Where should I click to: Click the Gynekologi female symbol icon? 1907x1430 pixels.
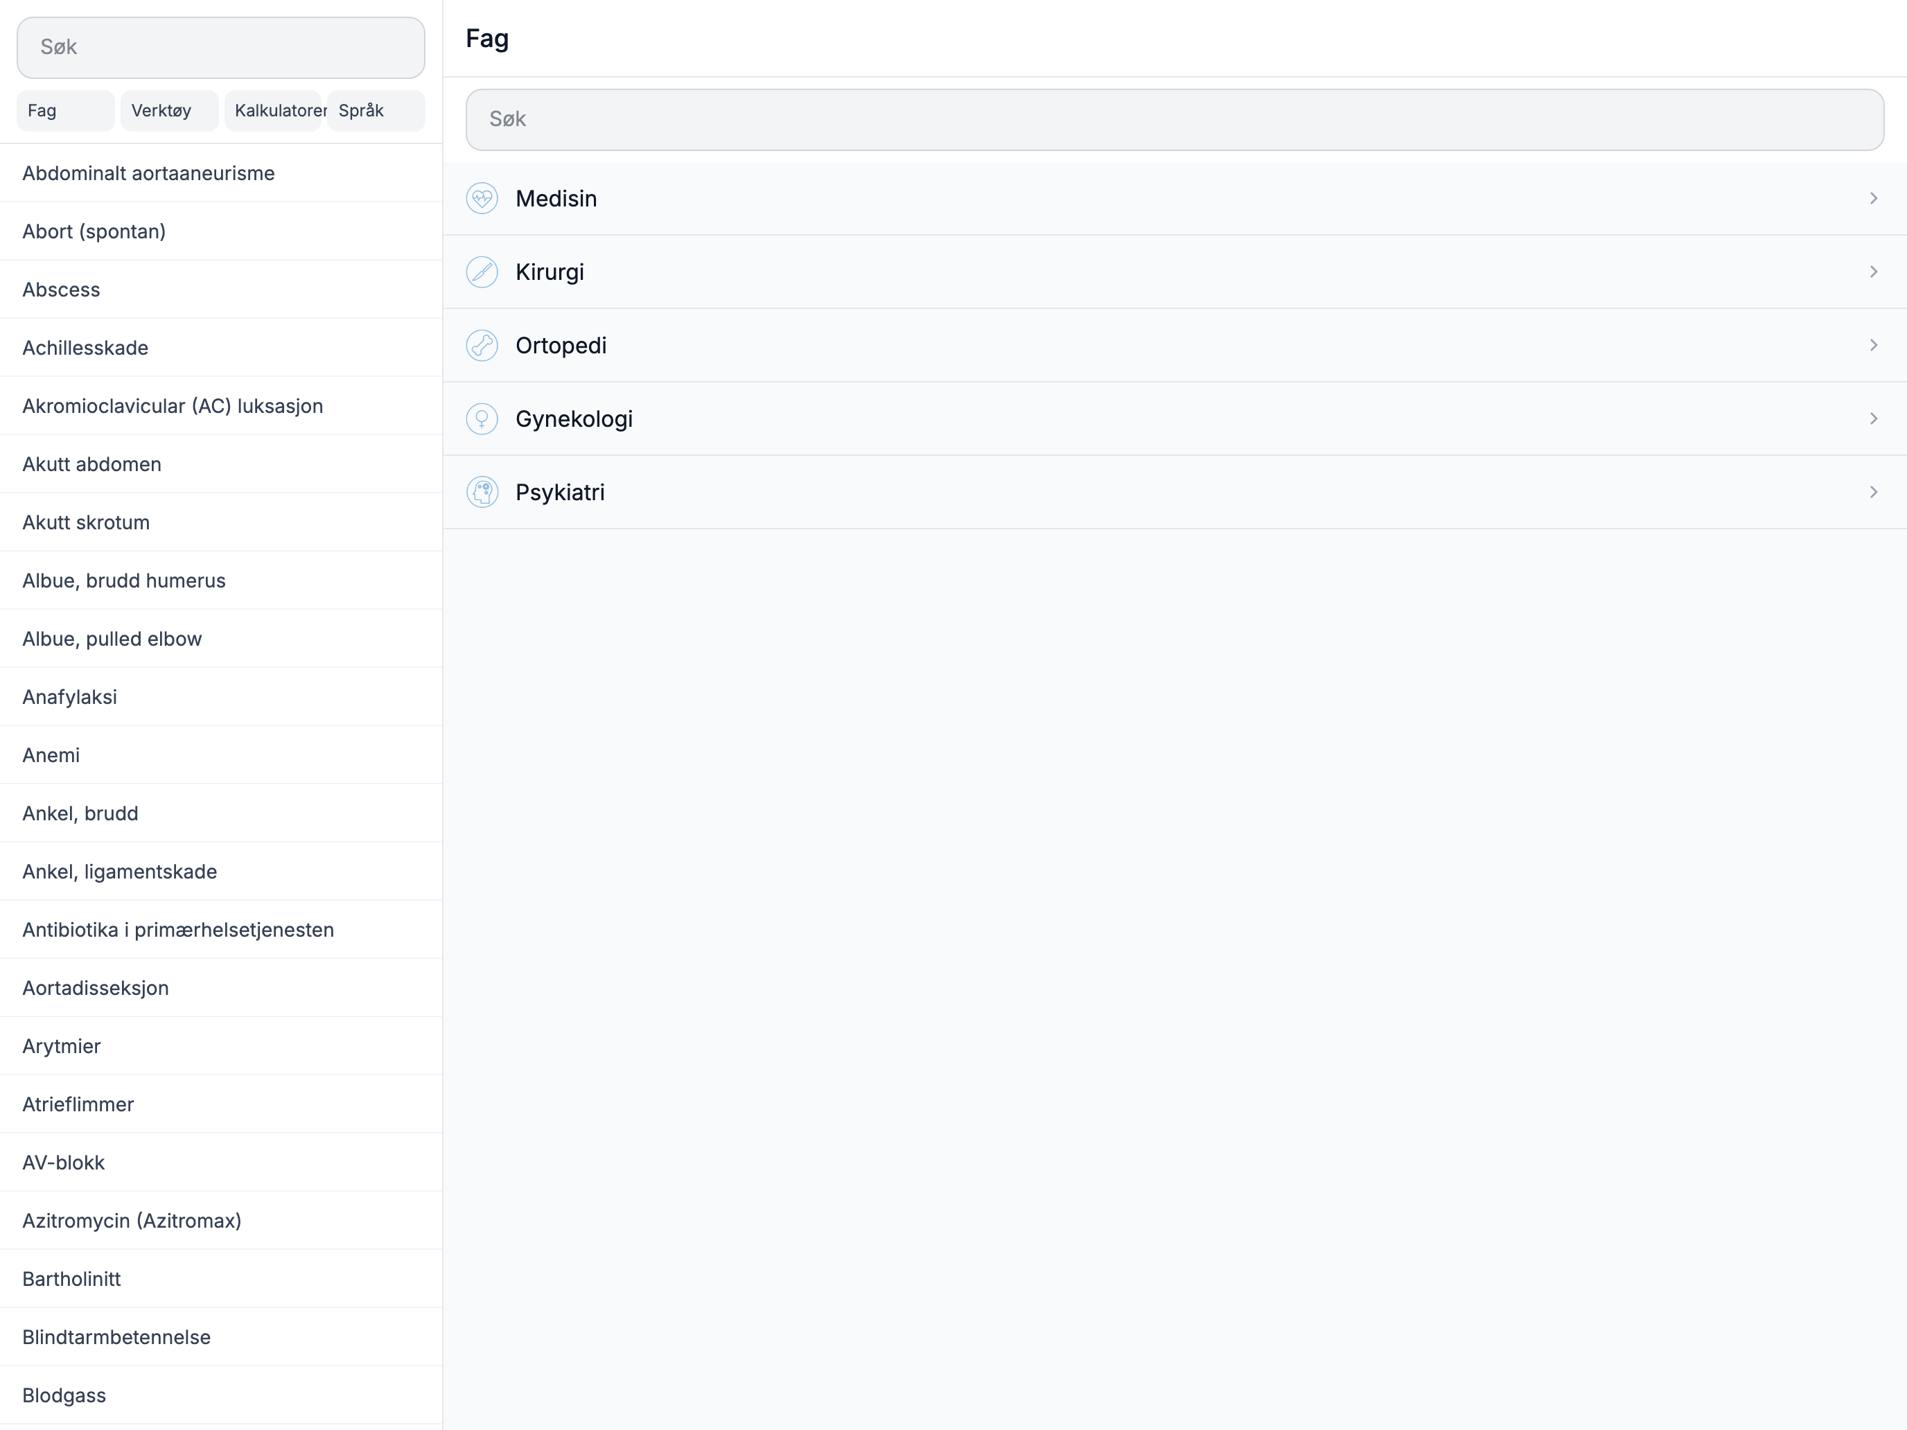pos(482,419)
